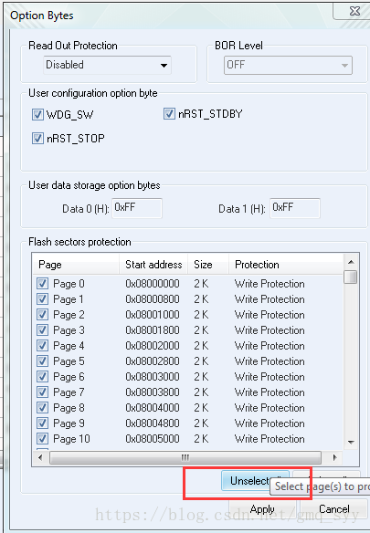Select address 0x08001000 cell
Viewport: 370px width, 533px height.
tap(153, 315)
